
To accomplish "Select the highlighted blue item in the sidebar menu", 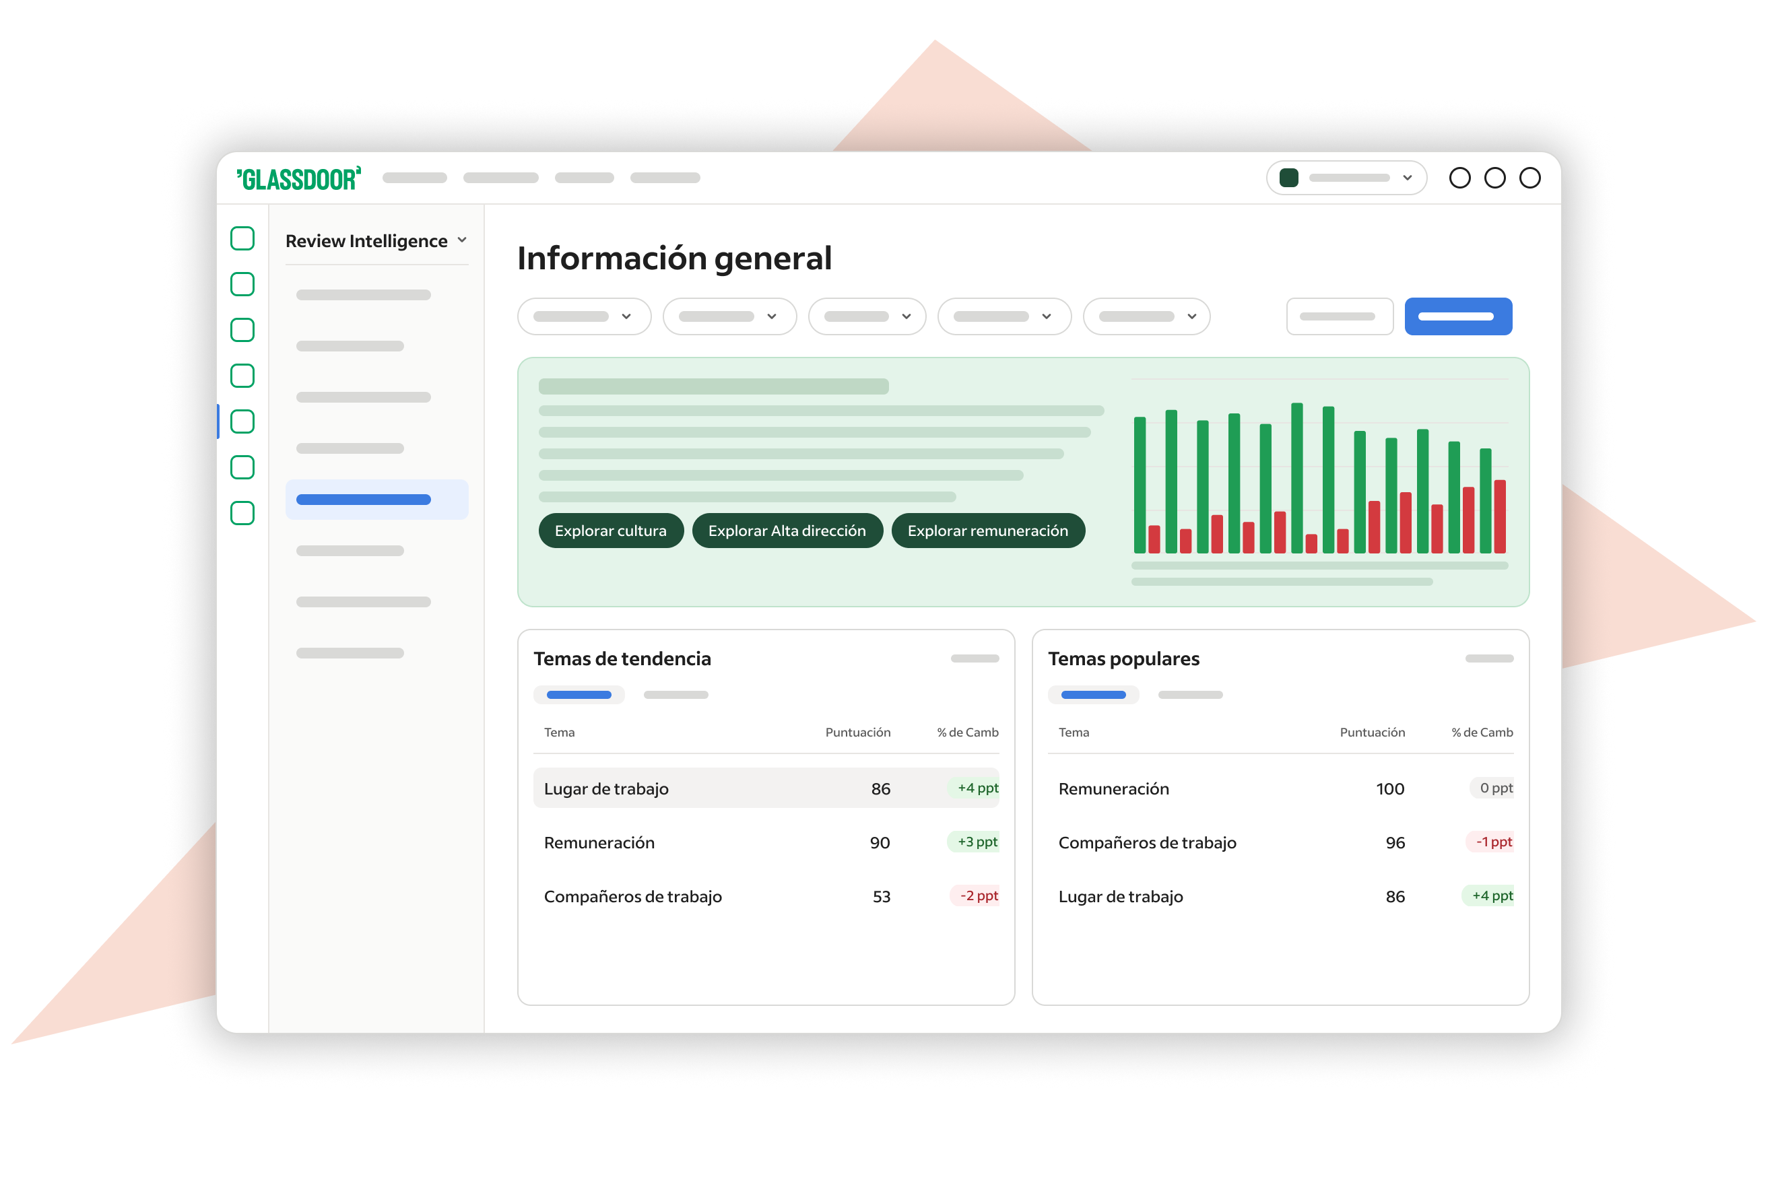I will pos(376,500).
